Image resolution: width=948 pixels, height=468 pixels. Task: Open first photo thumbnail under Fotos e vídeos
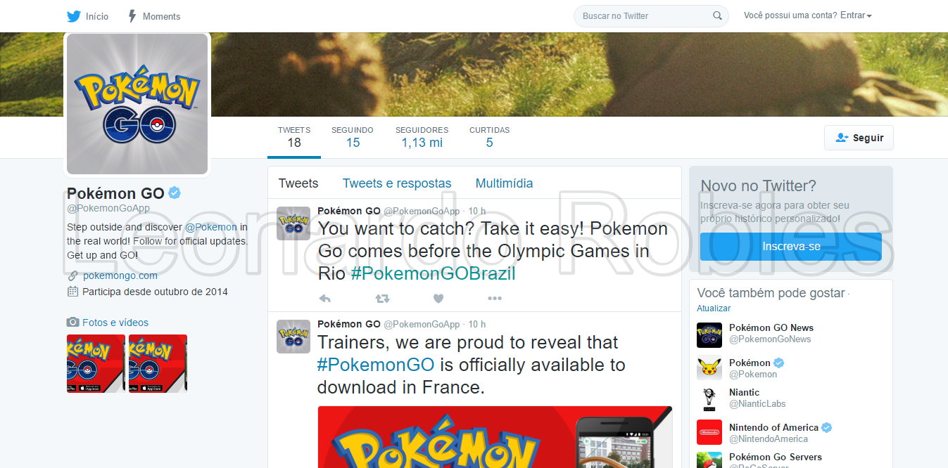(96, 363)
